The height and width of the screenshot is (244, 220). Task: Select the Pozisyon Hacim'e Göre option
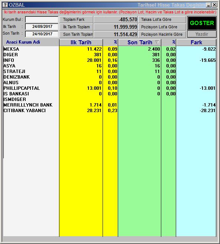coord(162,34)
